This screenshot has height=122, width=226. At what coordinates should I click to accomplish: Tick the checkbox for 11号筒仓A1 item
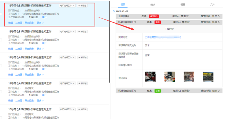[x=1, y=92]
